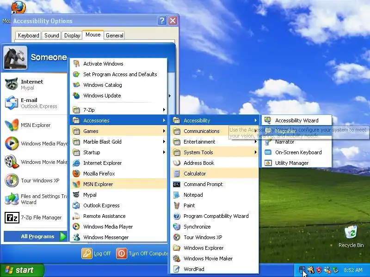Click the red security shield tray icon

pos(319,270)
